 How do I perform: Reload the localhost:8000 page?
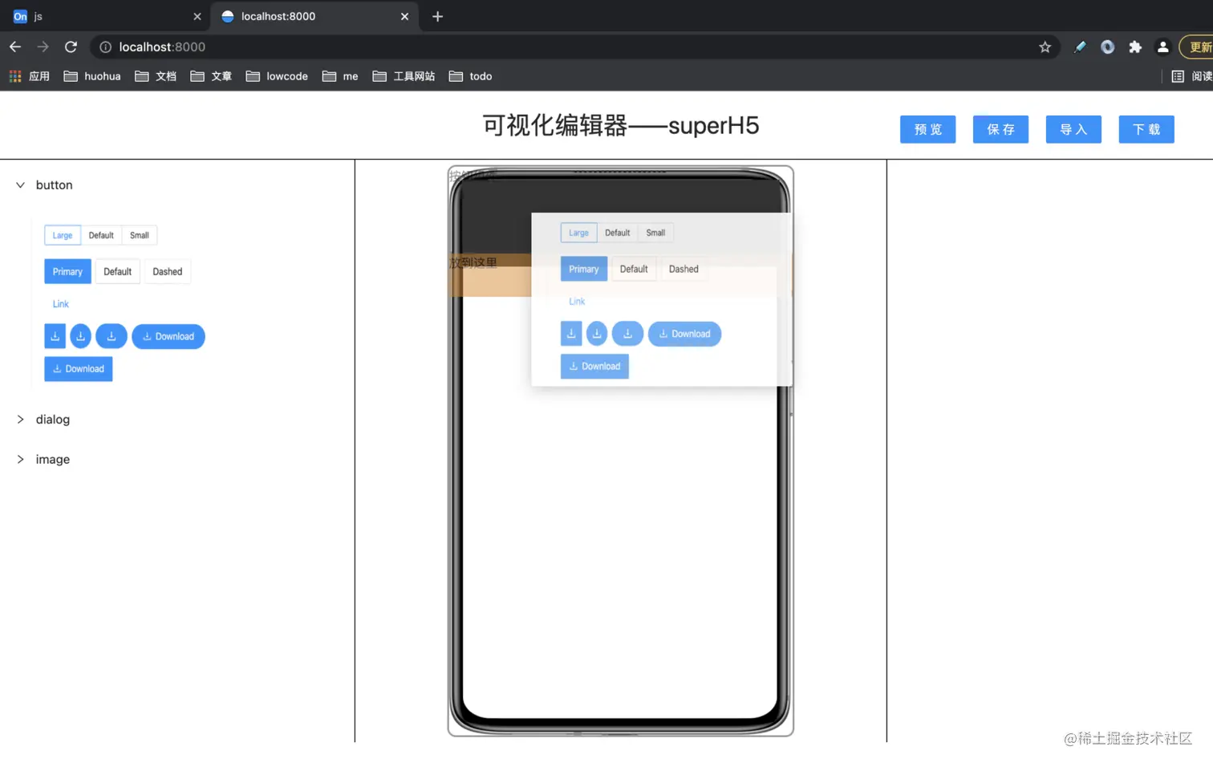click(71, 47)
